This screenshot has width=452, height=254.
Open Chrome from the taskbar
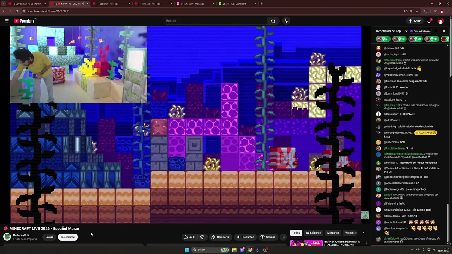[x=250, y=250]
